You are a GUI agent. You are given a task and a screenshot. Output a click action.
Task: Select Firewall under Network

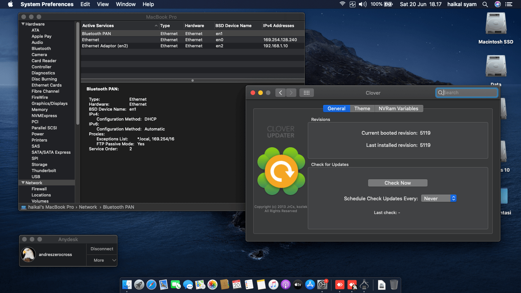(39, 189)
